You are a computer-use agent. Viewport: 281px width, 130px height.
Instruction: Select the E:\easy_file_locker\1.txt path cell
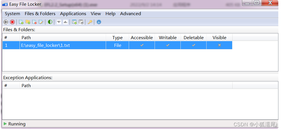(x=63, y=45)
